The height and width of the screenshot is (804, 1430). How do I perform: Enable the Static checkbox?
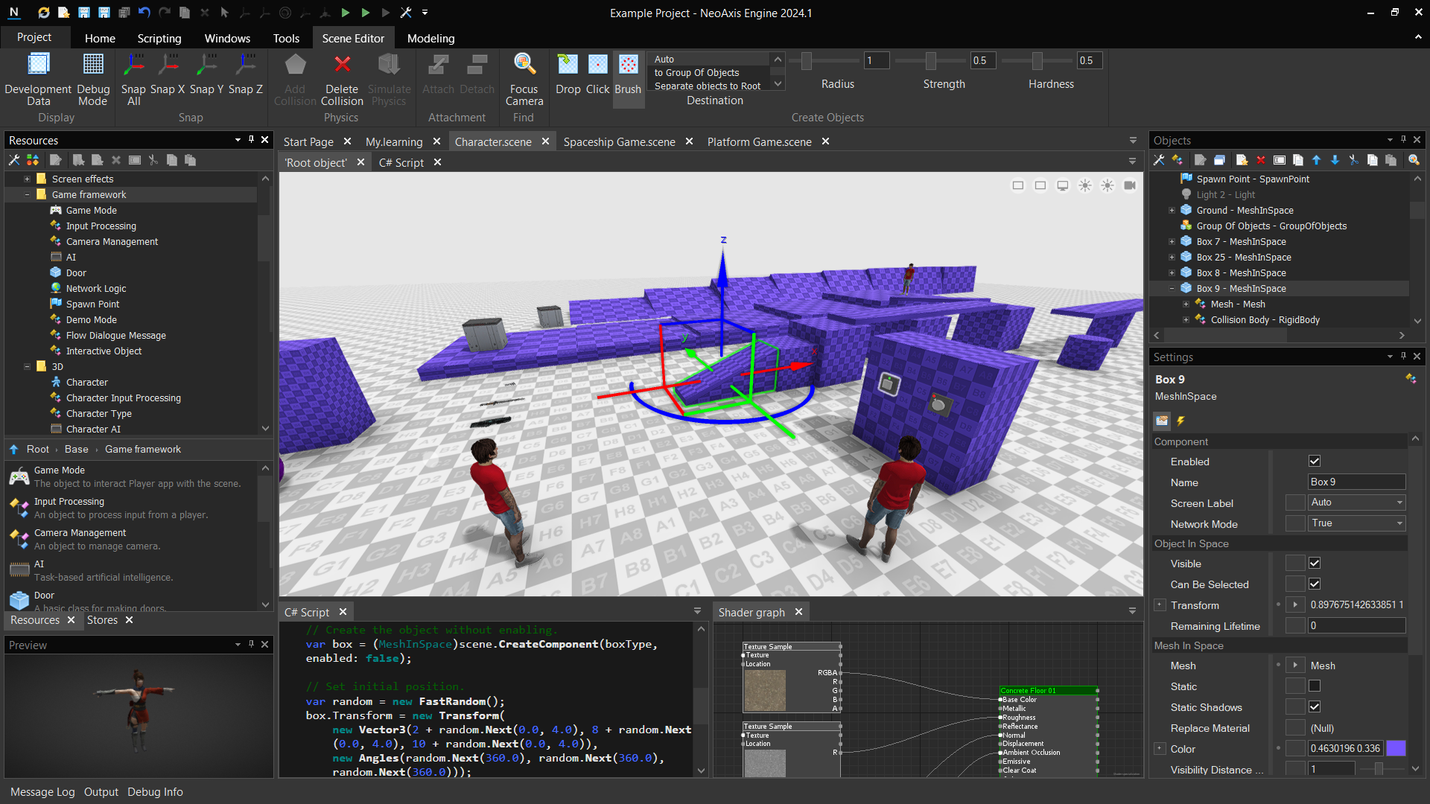[1315, 686]
